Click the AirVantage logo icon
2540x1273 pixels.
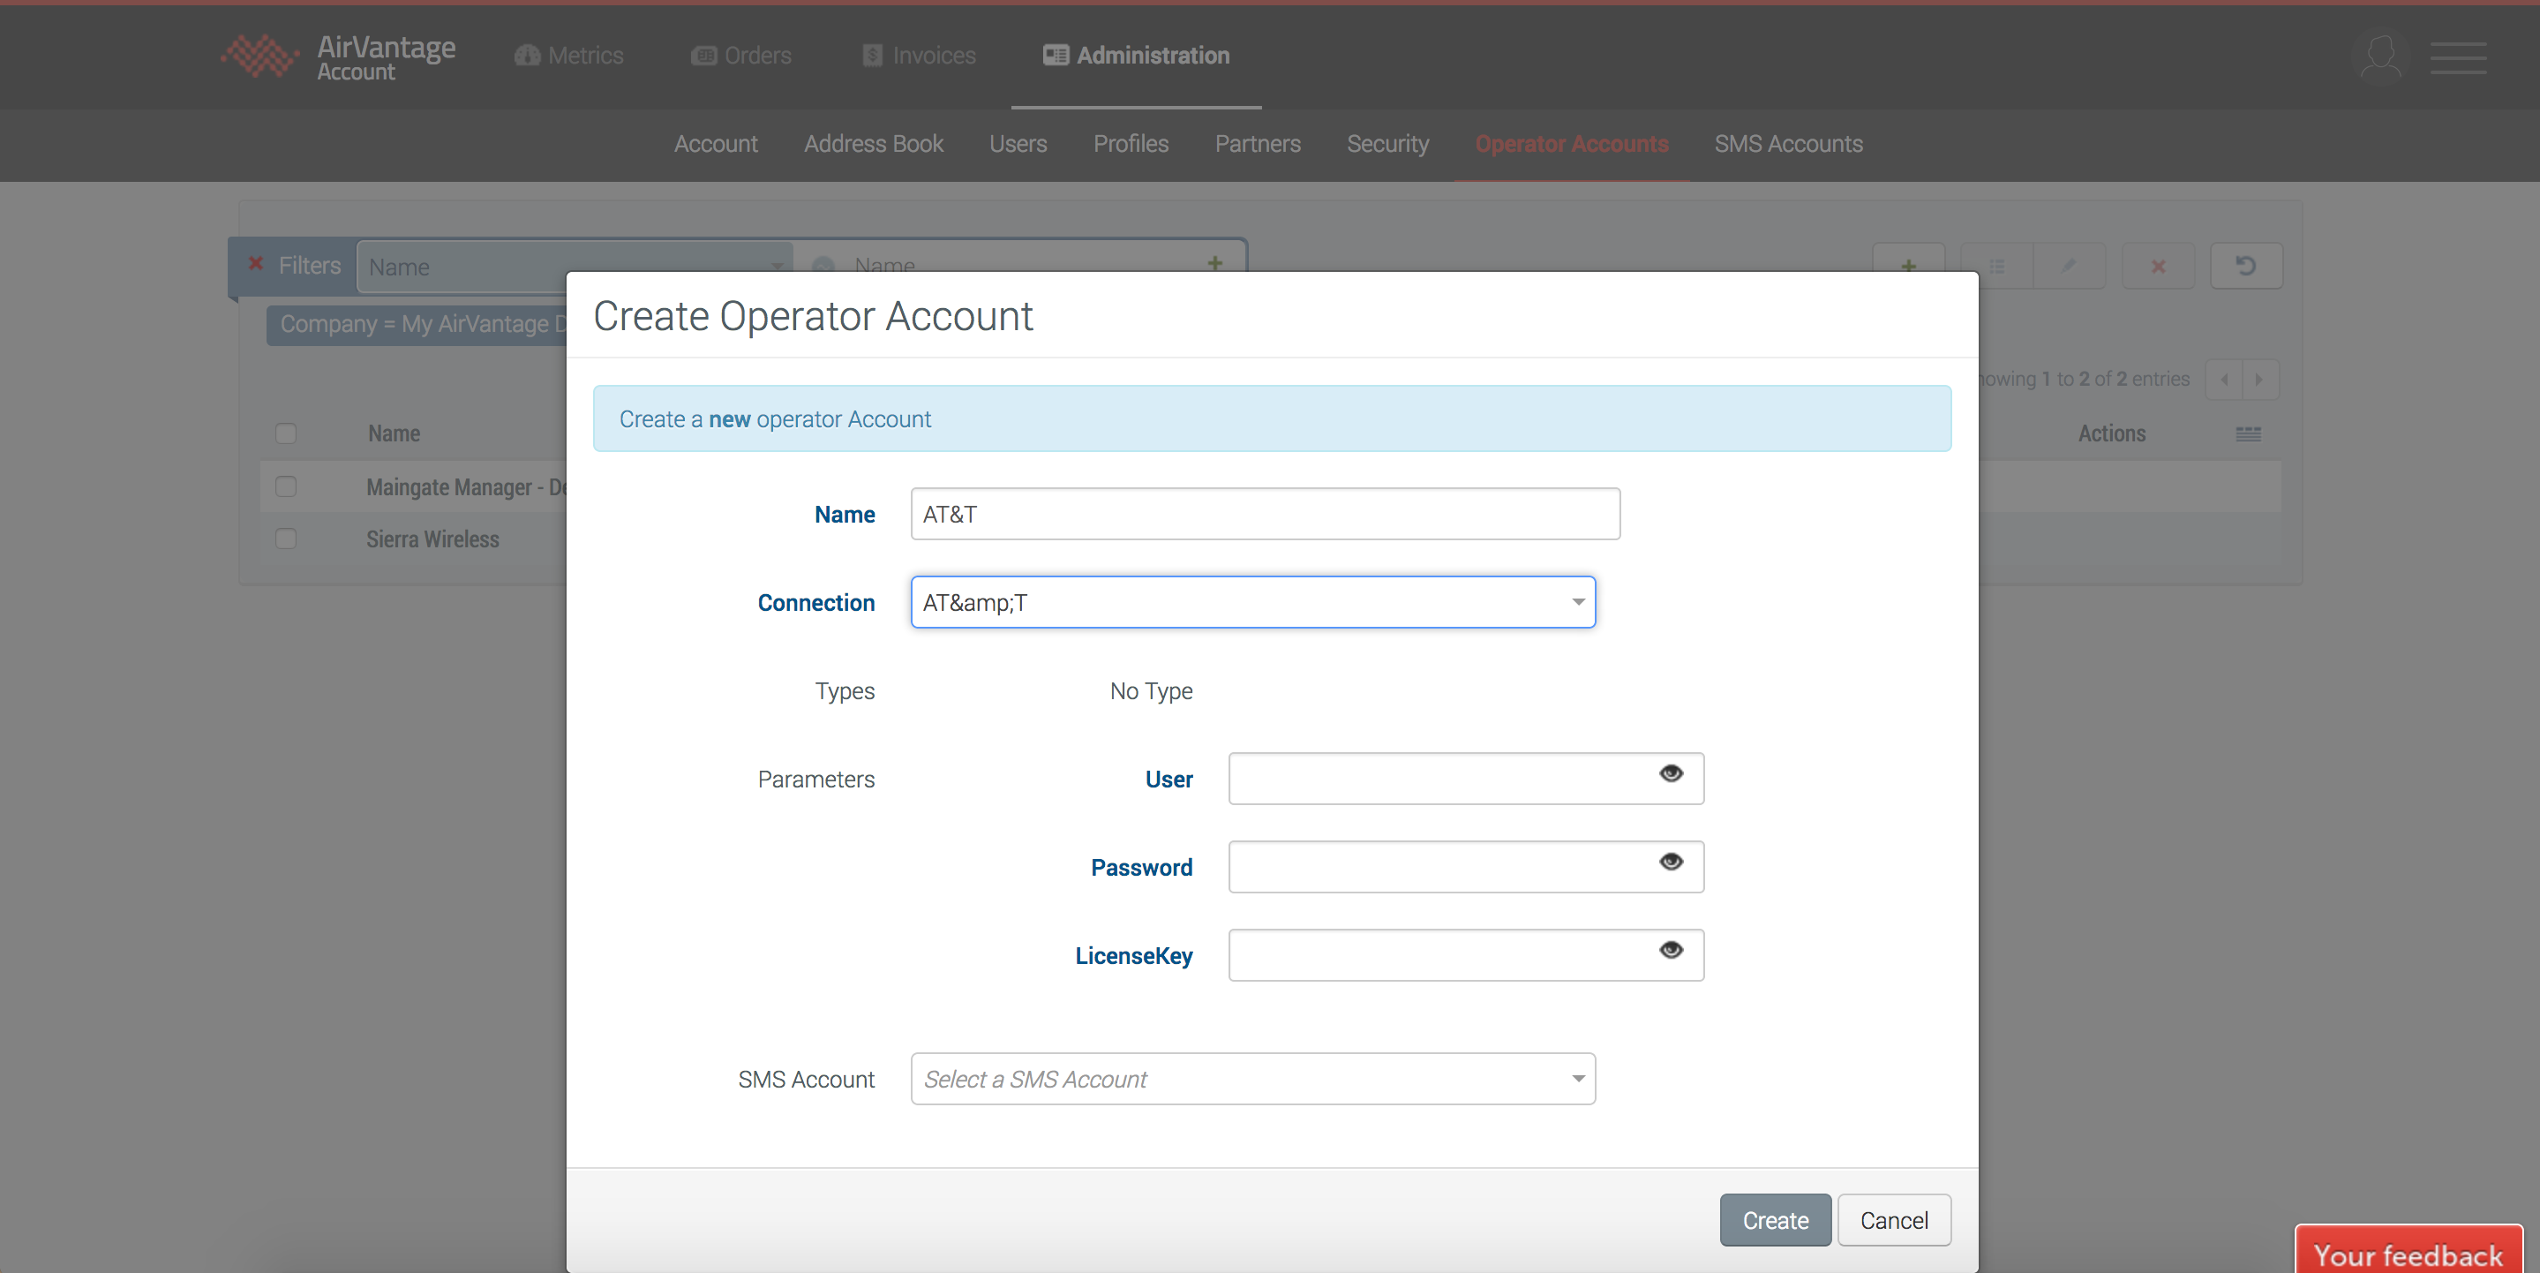coord(259,56)
